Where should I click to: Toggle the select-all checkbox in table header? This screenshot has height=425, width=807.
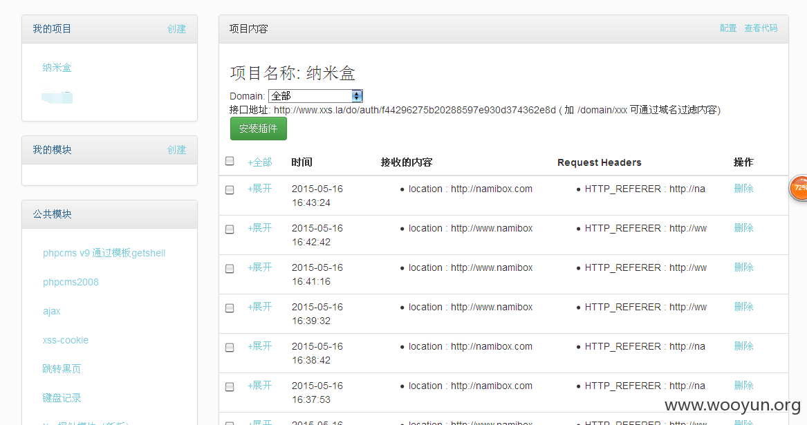tap(230, 161)
